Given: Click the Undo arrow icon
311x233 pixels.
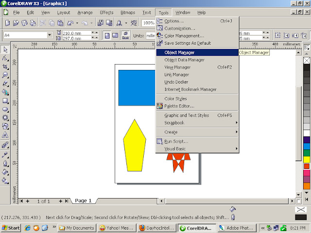Looking at the screenshot, I should click(x=70, y=23).
